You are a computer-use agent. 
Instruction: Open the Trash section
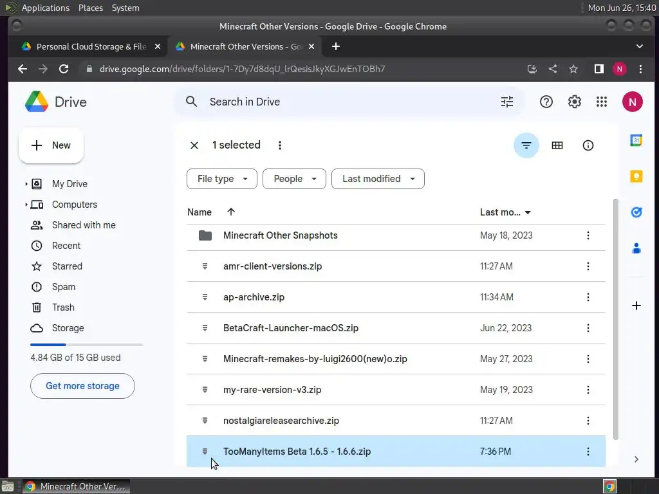[x=63, y=307]
